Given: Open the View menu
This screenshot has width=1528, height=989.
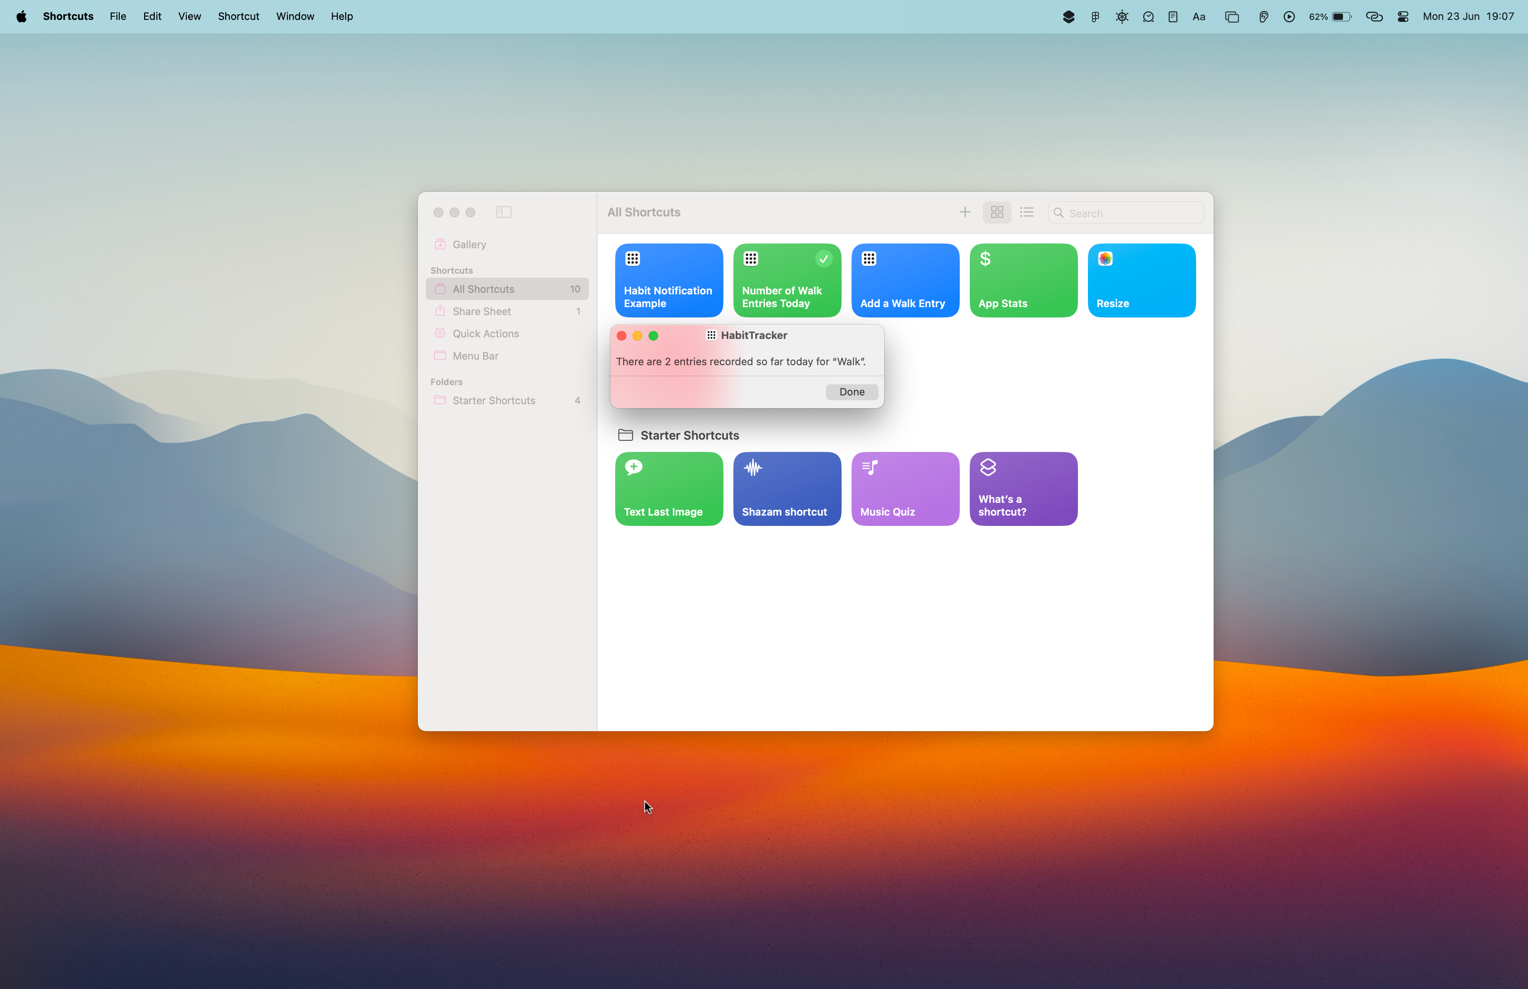Looking at the screenshot, I should [x=189, y=17].
